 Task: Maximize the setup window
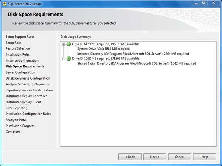tap(204, 3)
